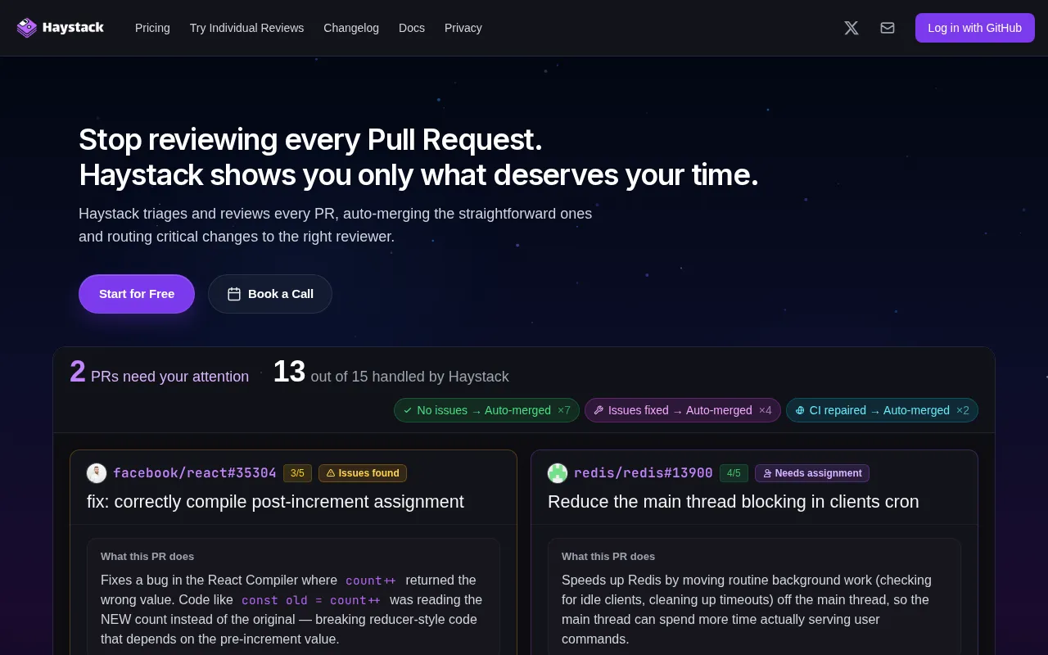The width and height of the screenshot is (1048, 655).
Task: Click the Issues found badge
Action: pyautogui.click(x=363, y=473)
